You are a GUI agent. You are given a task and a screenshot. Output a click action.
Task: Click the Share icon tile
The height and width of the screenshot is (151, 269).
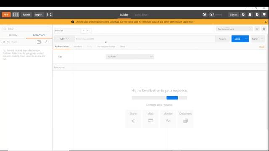[133, 119]
